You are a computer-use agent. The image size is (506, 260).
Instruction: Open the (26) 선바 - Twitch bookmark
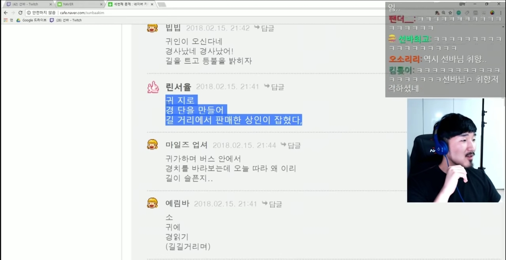click(66, 20)
